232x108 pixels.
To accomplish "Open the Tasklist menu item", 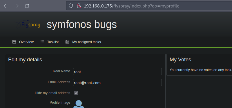I will (x=53, y=42).
